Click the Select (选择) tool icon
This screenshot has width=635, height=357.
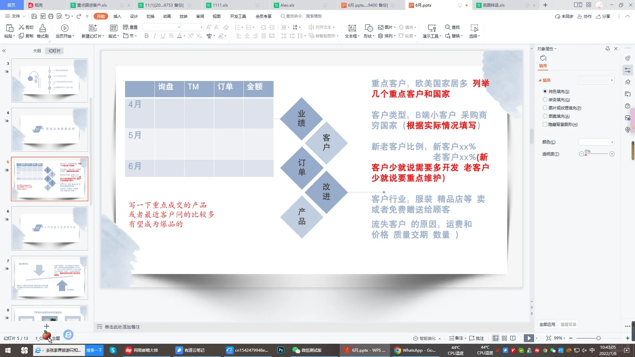[x=474, y=28]
